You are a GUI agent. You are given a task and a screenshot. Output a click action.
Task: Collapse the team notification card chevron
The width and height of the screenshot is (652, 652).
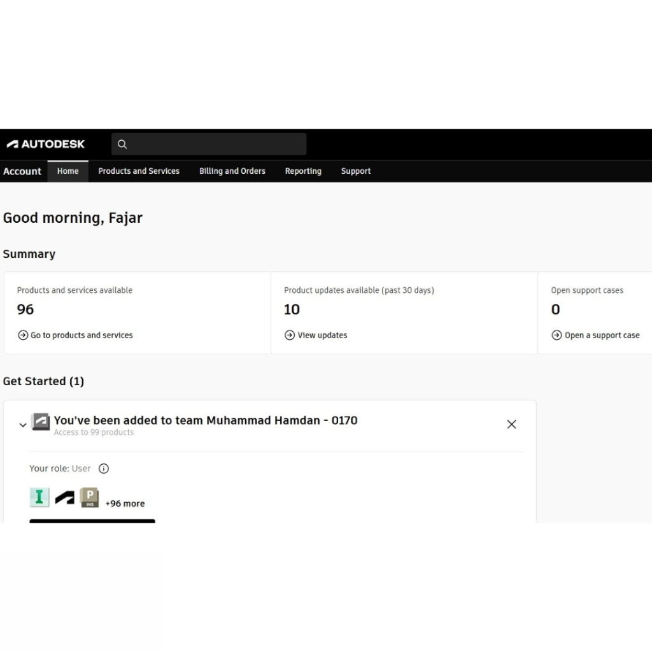23,425
